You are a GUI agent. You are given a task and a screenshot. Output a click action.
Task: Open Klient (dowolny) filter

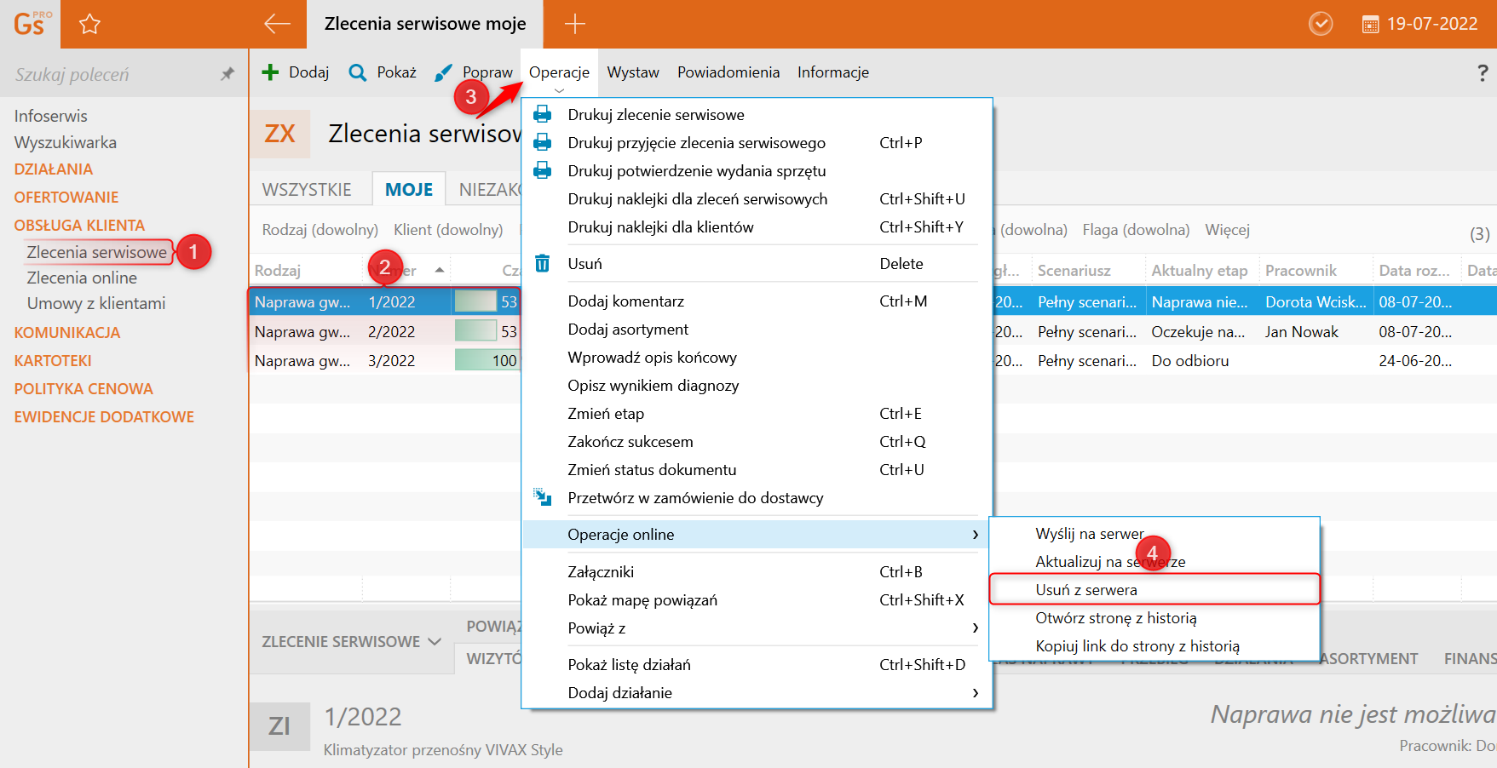tap(448, 230)
